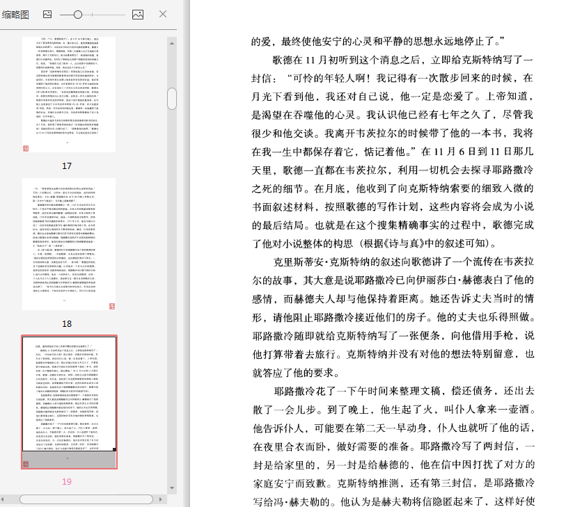Click the page number label 17
The image size is (566, 507).
tap(67, 166)
